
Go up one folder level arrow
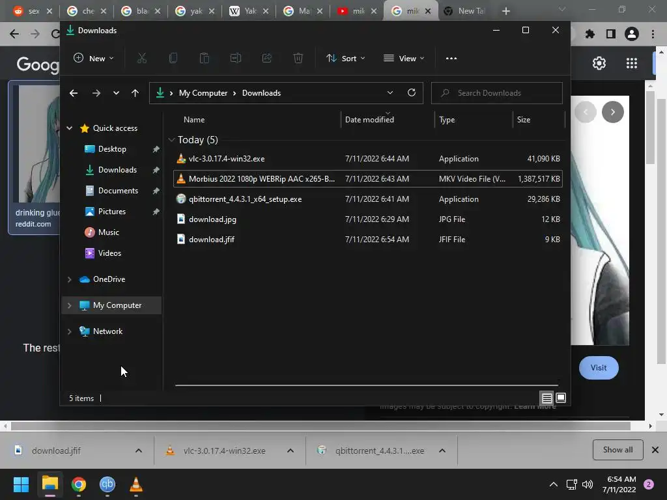click(135, 93)
